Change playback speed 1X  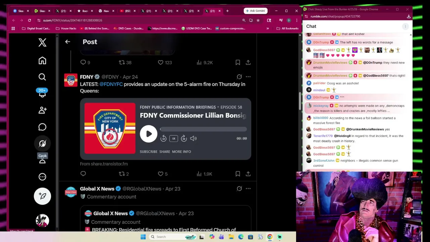click(174, 138)
